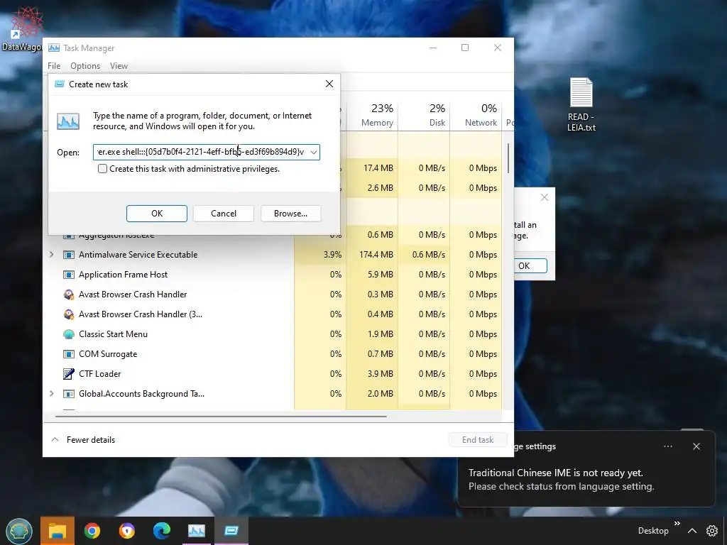This screenshot has width=727, height=545.
Task: Click the horizontal scrollbar of process list
Action: [221, 416]
